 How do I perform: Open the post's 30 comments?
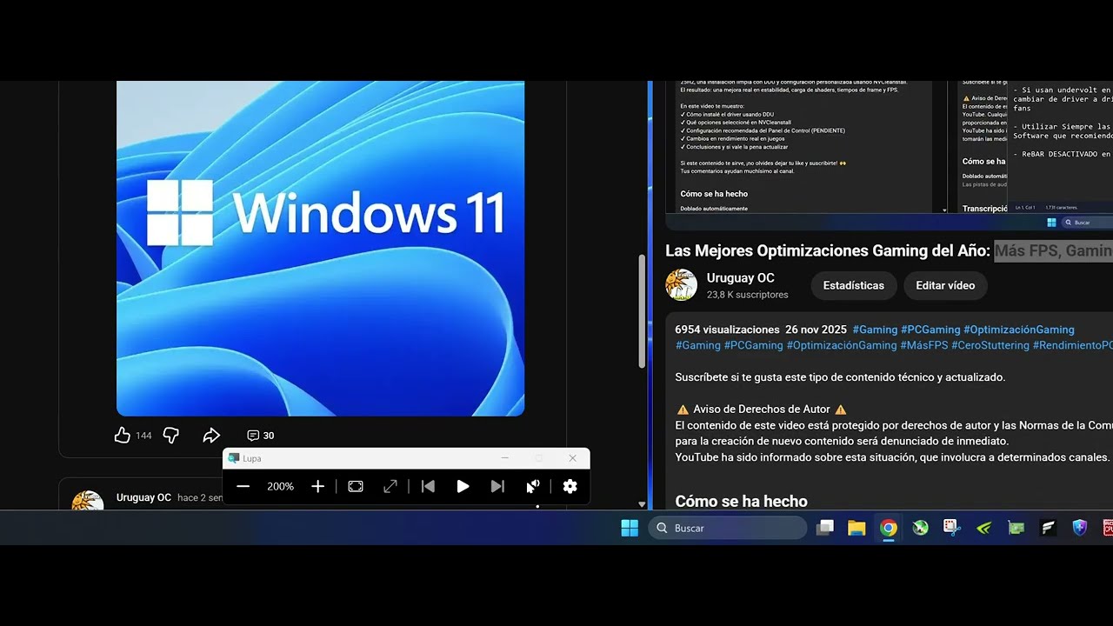[261, 436]
